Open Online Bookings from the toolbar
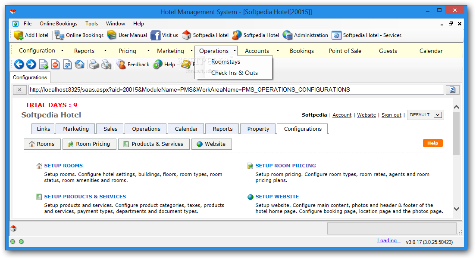The height and width of the screenshot is (259, 476). [79, 35]
